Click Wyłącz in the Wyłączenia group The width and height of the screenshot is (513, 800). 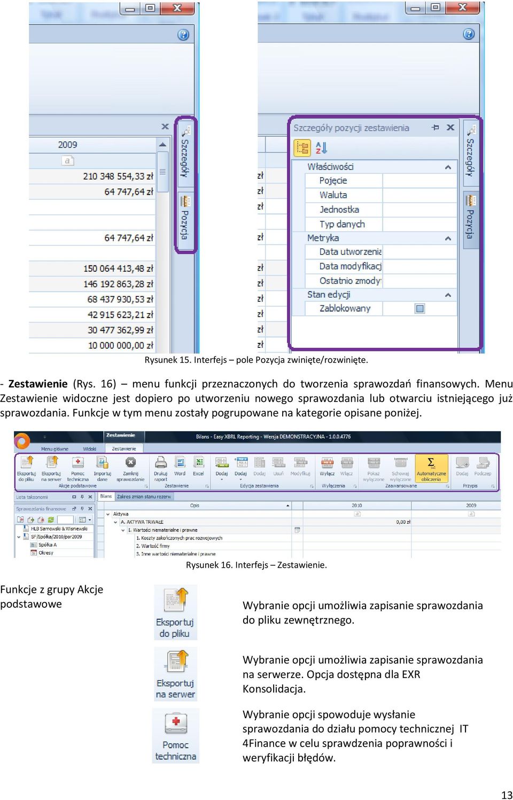pyautogui.click(x=327, y=466)
